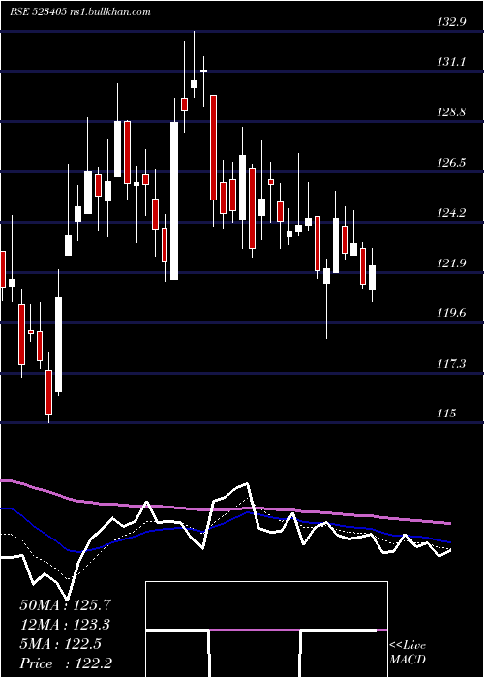Click the long lower wick reaching below 119.6
Screen dimensions: 484x678
327,311
